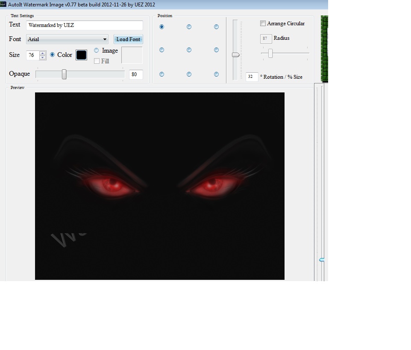Click the red eyes preview image
Image resolution: width=411 pixels, height=350 pixels.
(159, 186)
